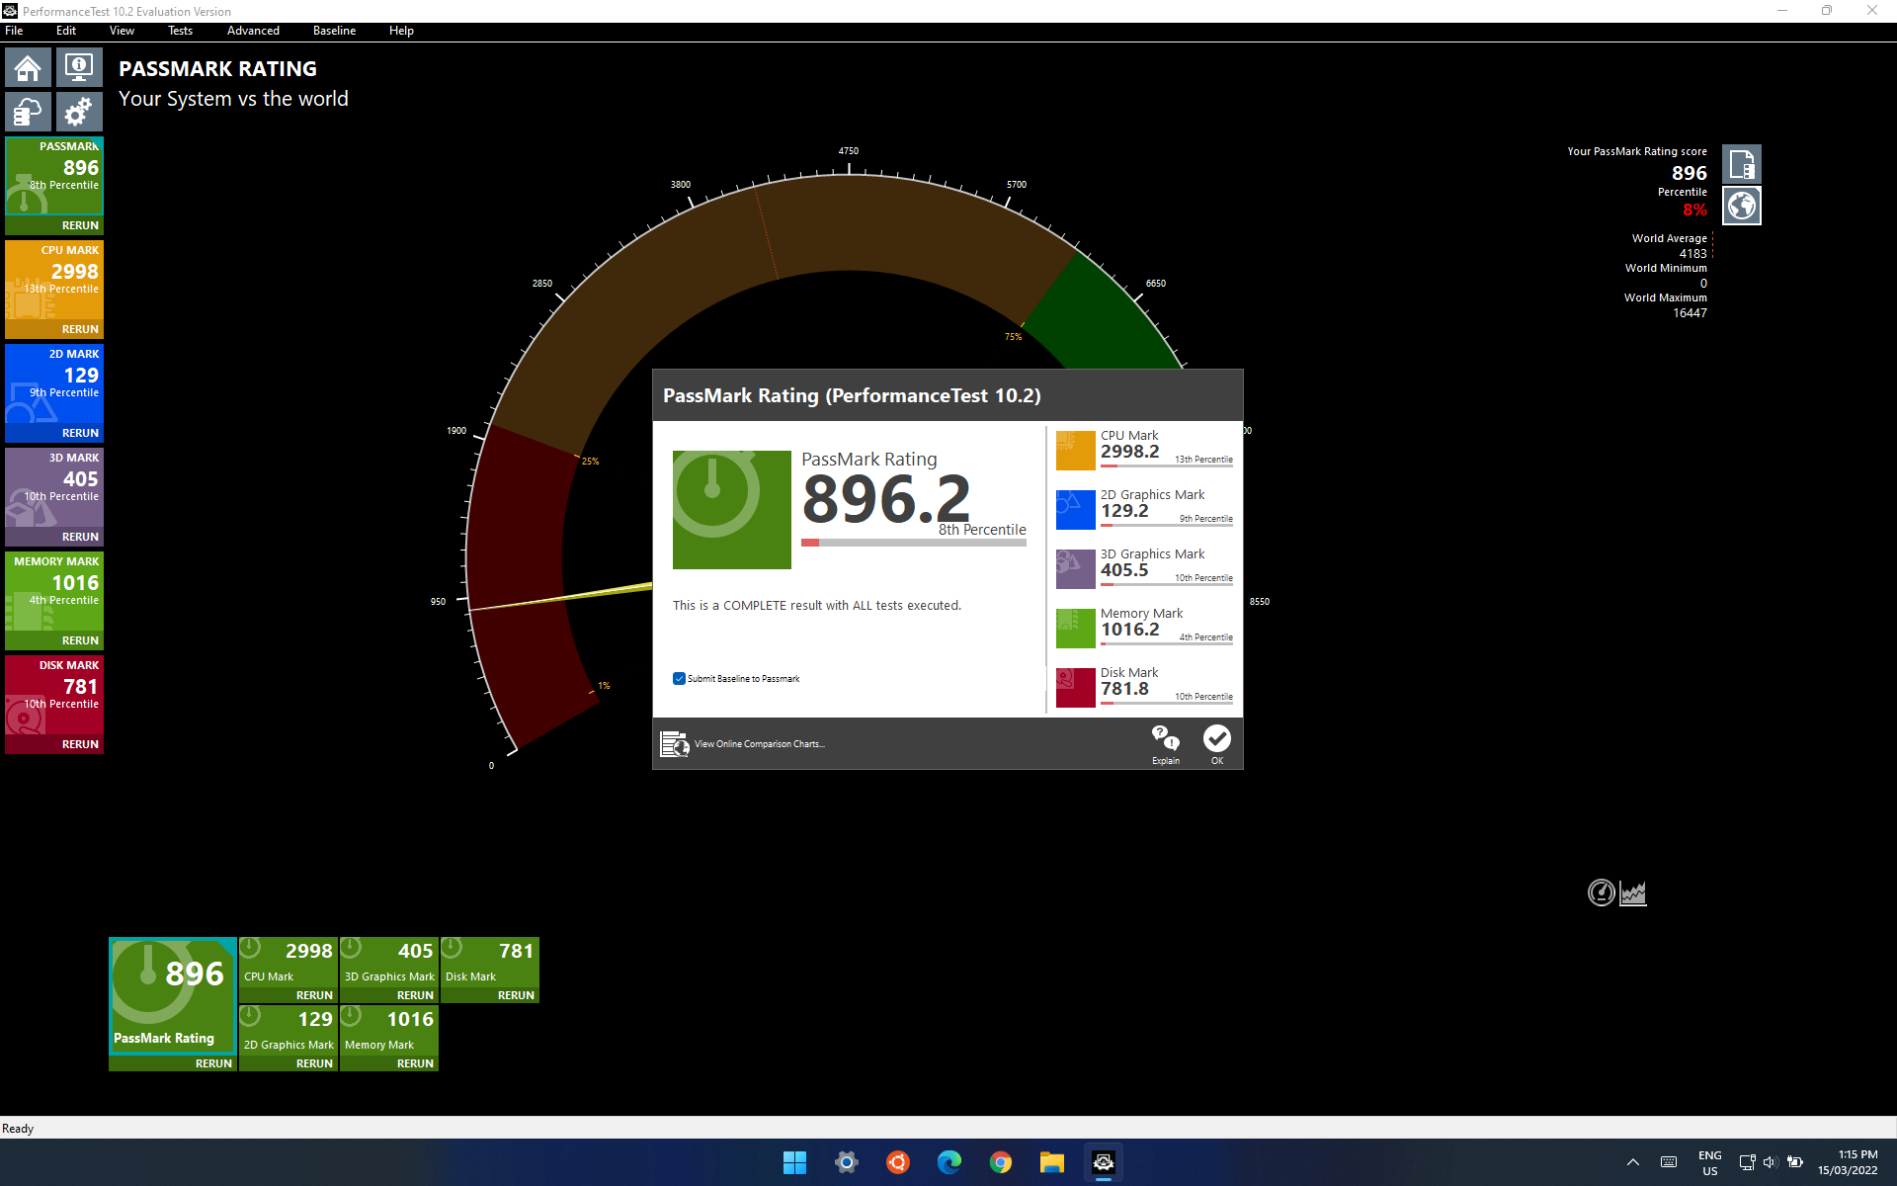This screenshot has height=1186, width=1897.
Task: Click the green Memory Mark icon in dialog
Action: click(x=1076, y=629)
